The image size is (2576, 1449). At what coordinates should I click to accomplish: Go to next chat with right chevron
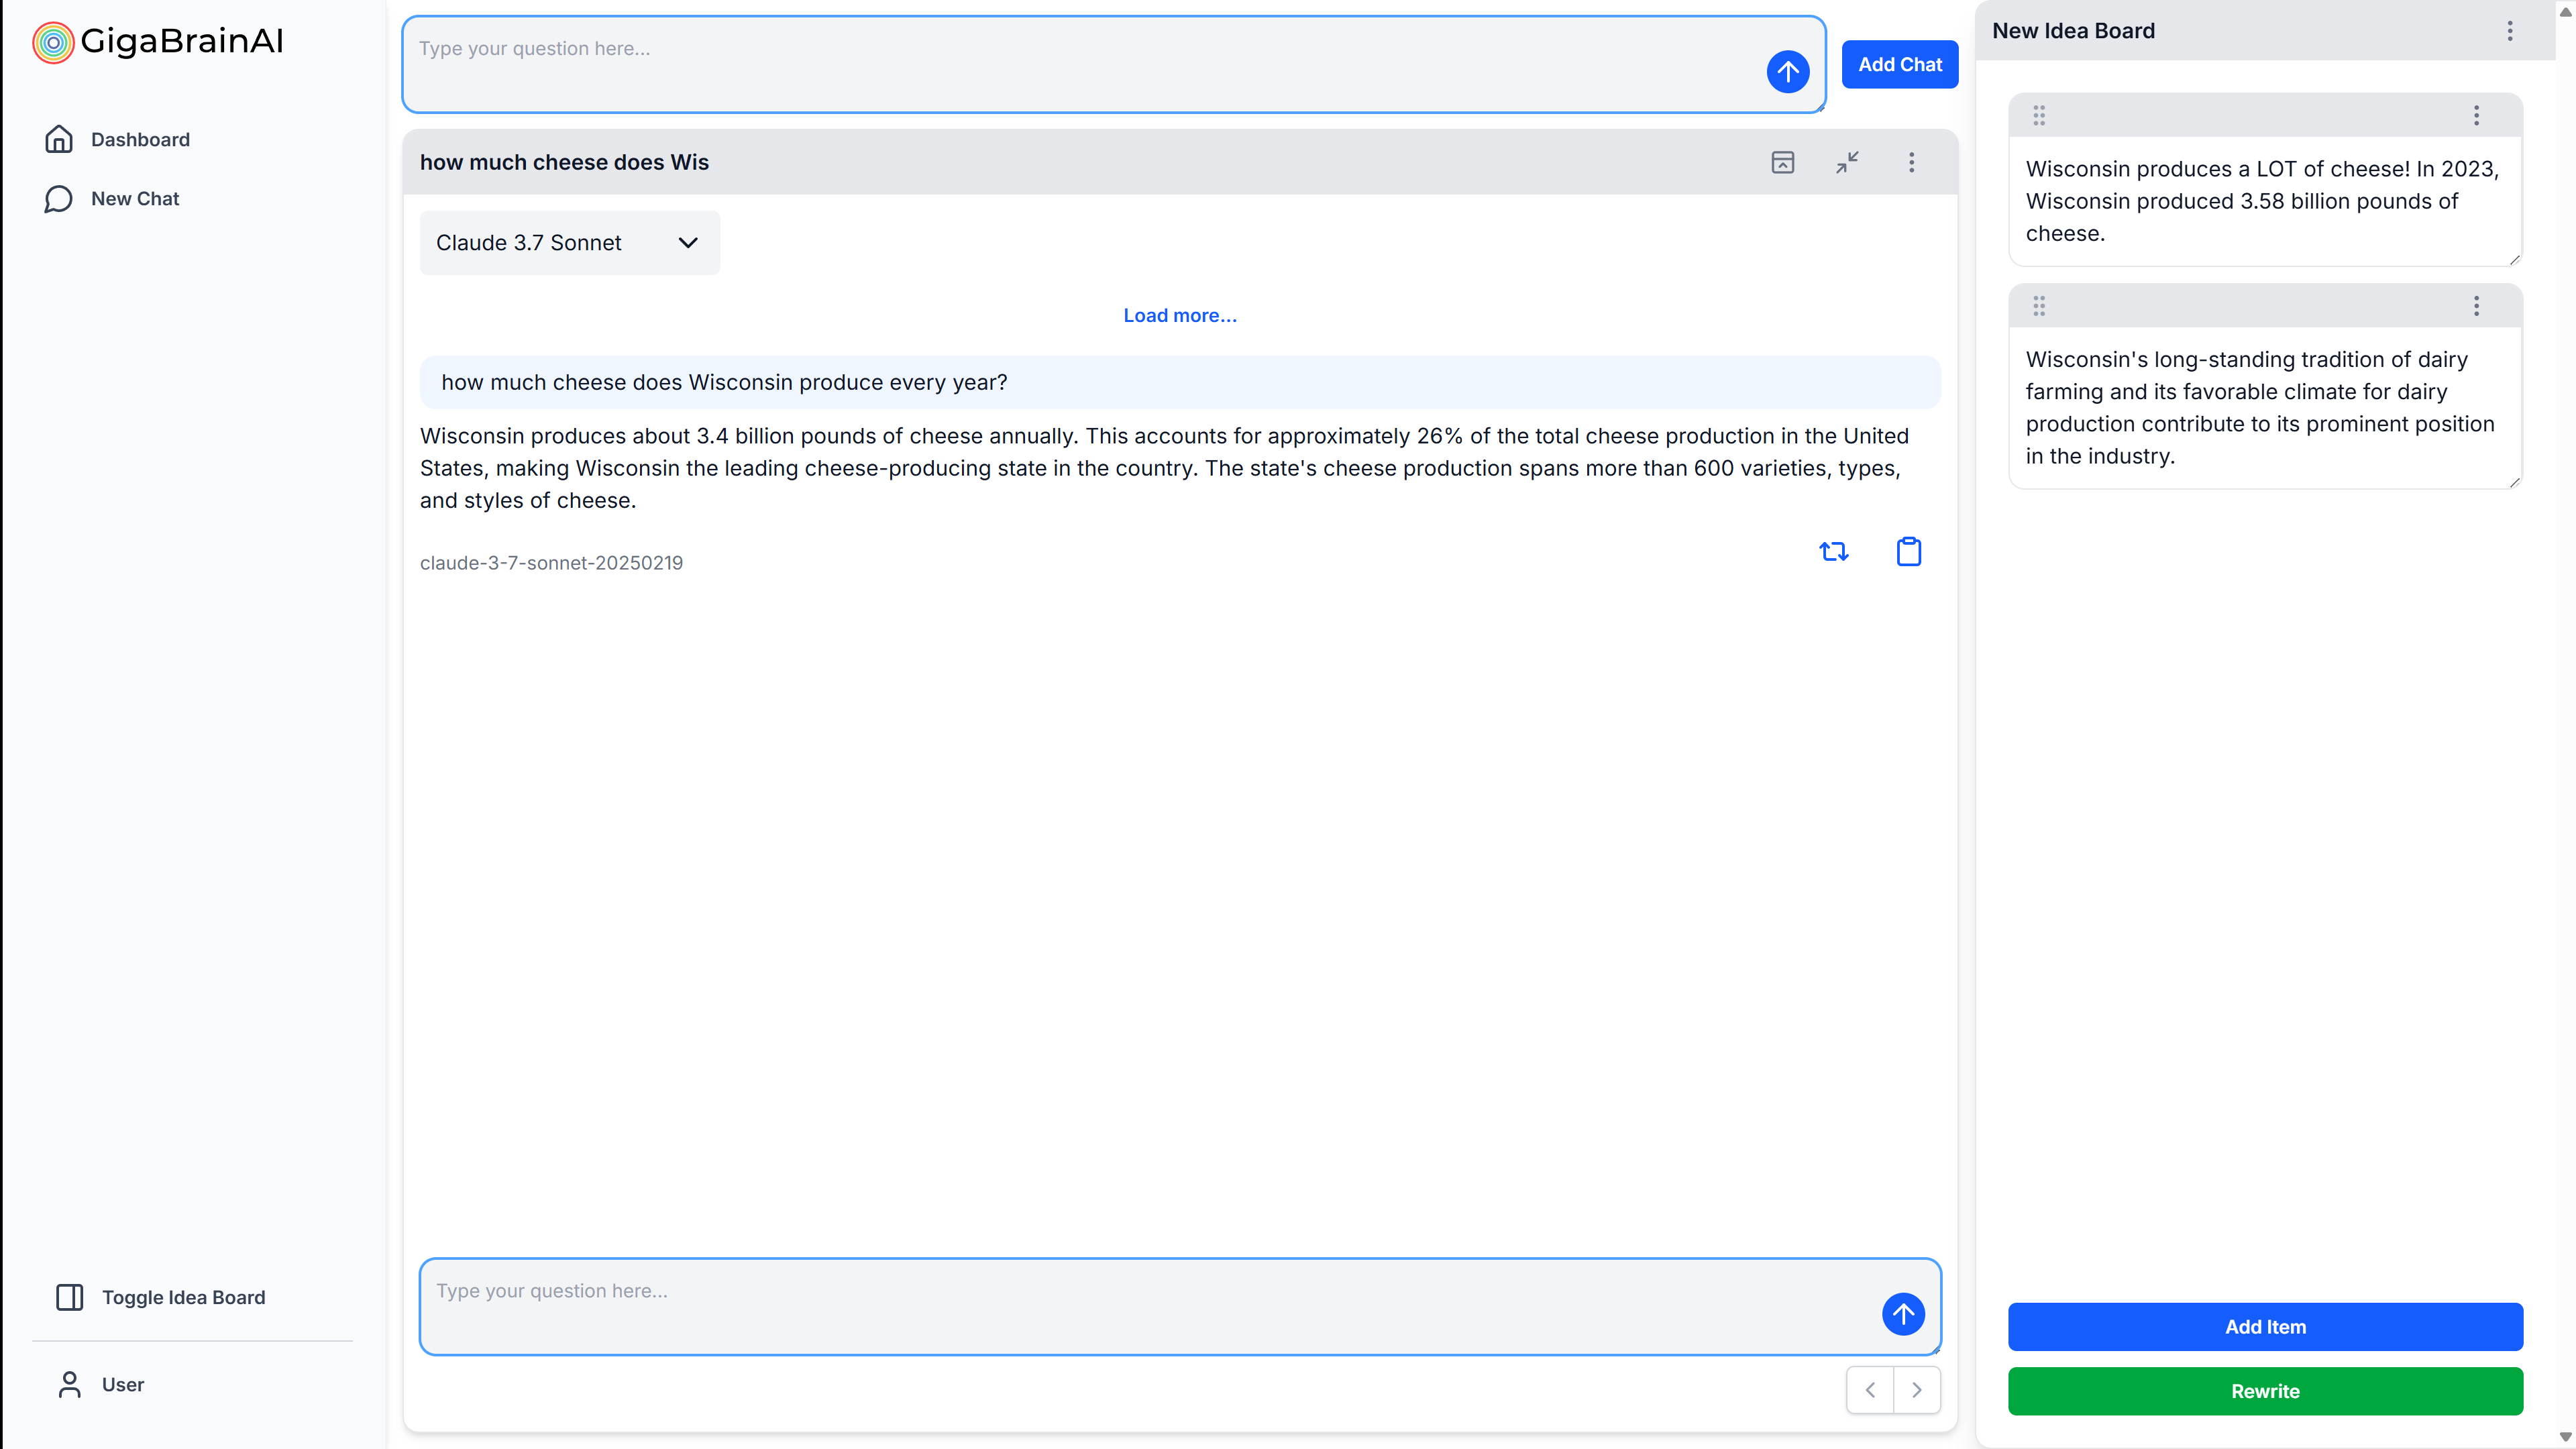1916,1390
